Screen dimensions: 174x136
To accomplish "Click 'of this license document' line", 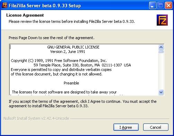I will (56, 74).
